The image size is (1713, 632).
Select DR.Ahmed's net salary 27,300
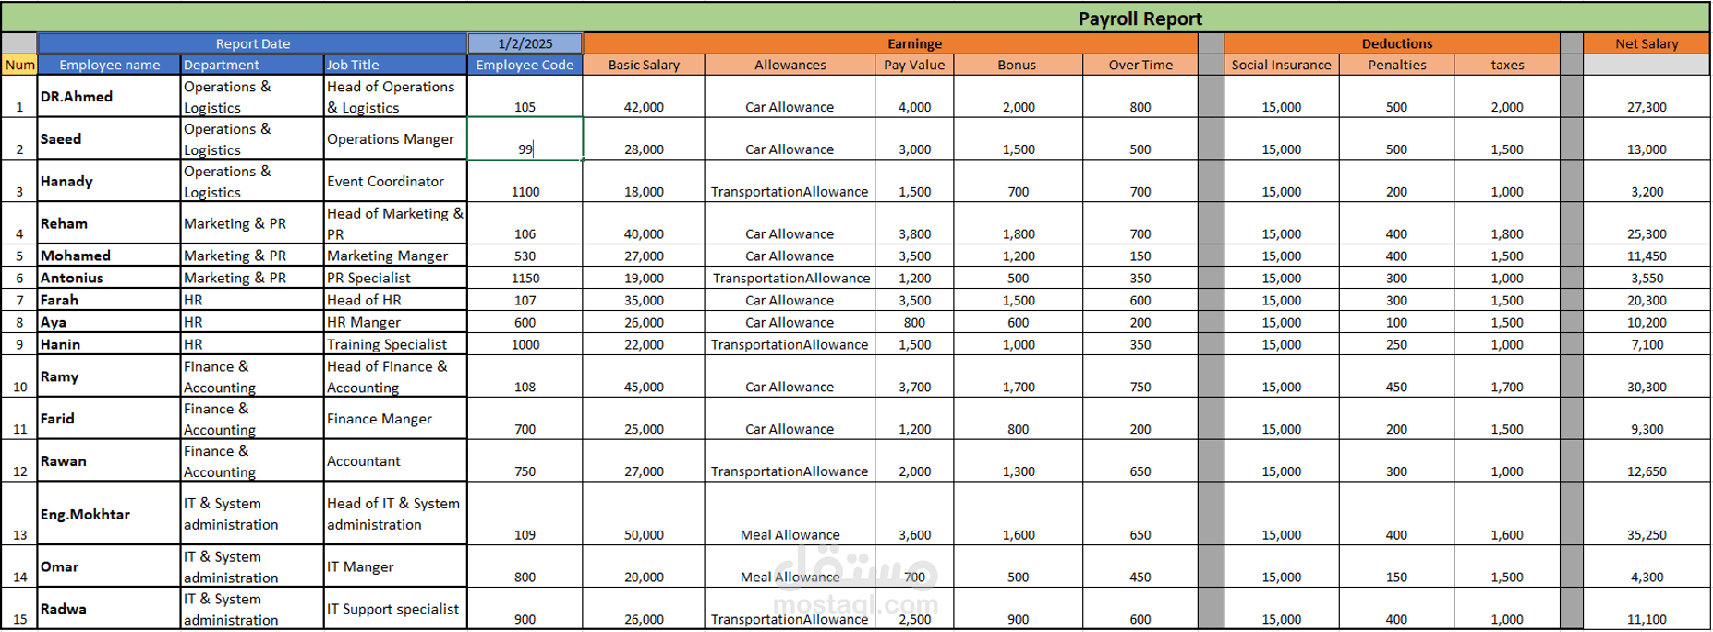click(x=1647, y=96)
